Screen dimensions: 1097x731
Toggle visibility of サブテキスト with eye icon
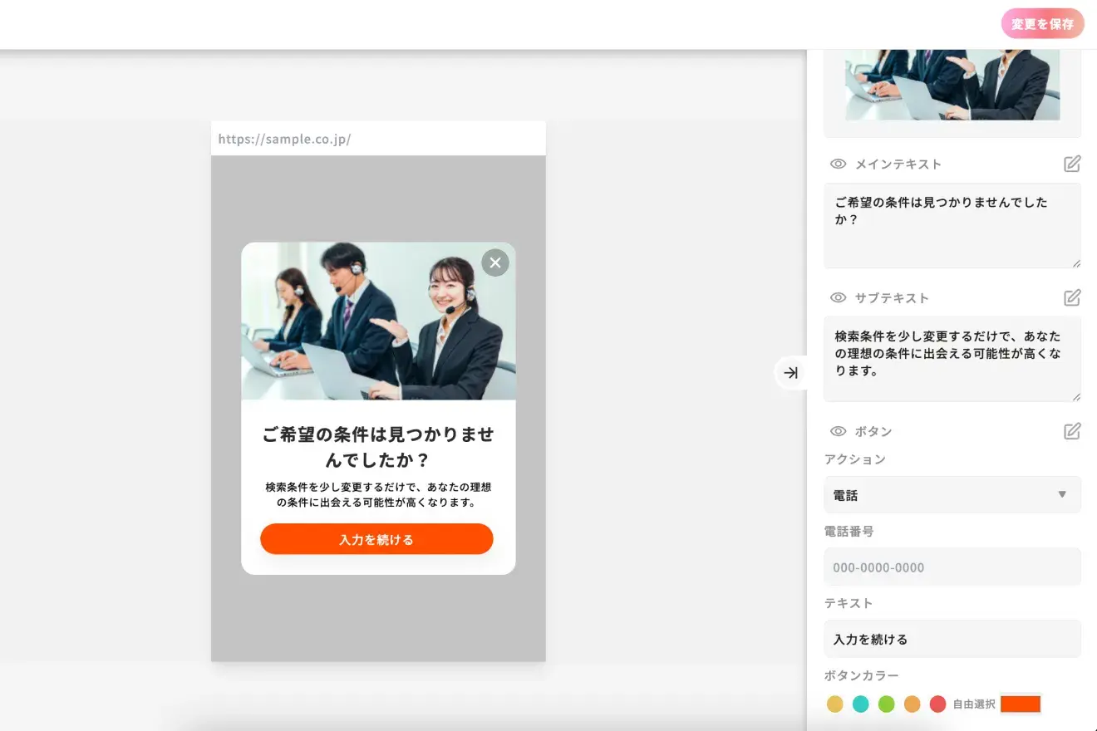click(838, 297)
